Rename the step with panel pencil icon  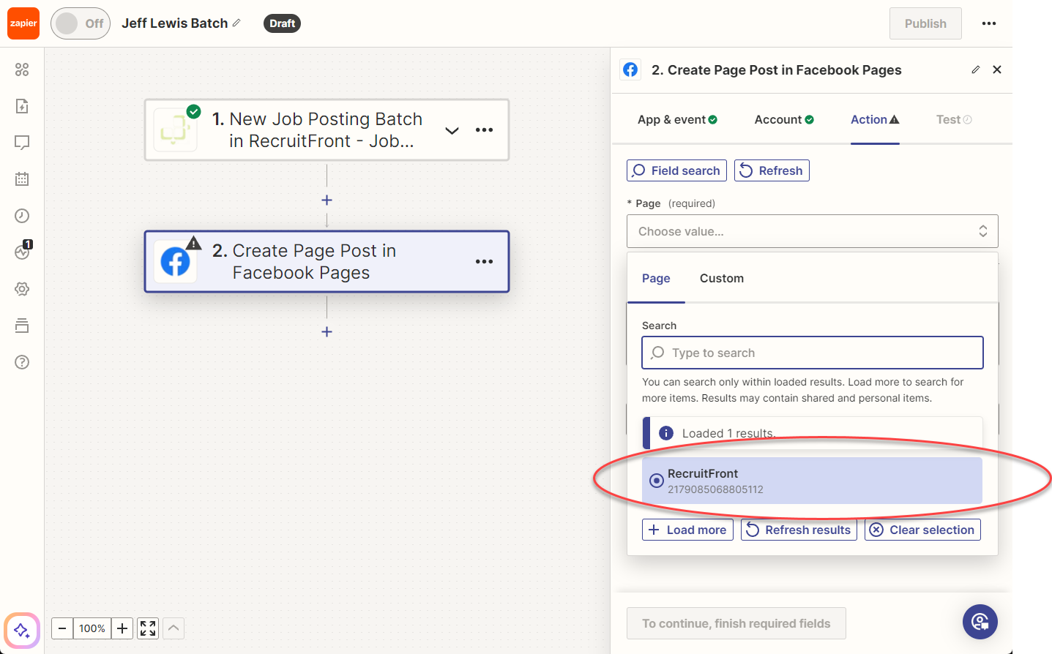pos(975,69)
